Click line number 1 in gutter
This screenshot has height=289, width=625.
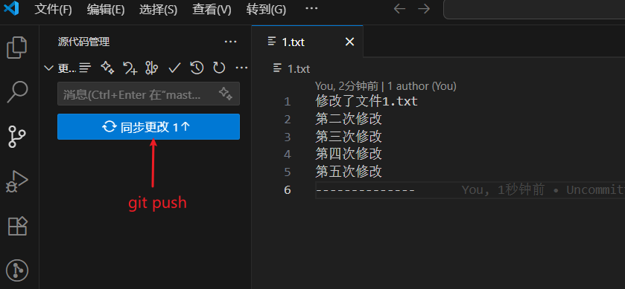coord(288,103)
